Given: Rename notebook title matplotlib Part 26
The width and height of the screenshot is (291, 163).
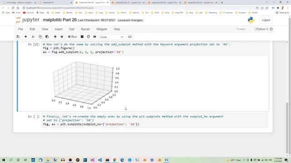Looking at the screenshot, I should point(60,20).
